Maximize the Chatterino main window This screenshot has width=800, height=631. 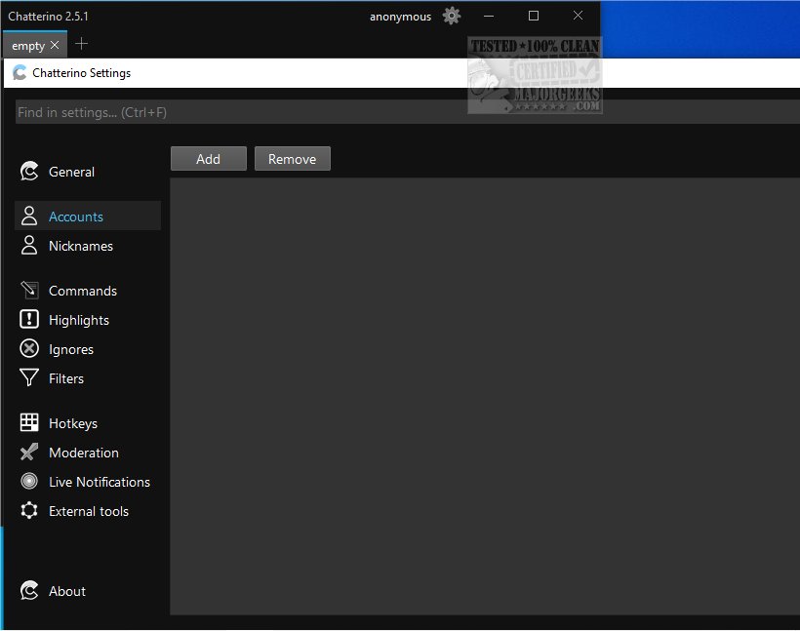pos(533,16)
